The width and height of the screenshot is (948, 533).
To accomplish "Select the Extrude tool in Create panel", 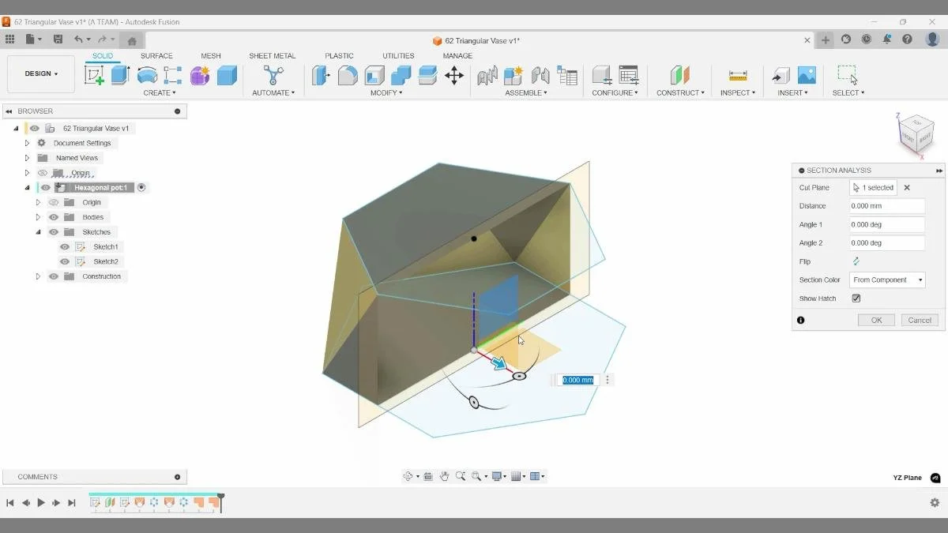I will [119, 75].
